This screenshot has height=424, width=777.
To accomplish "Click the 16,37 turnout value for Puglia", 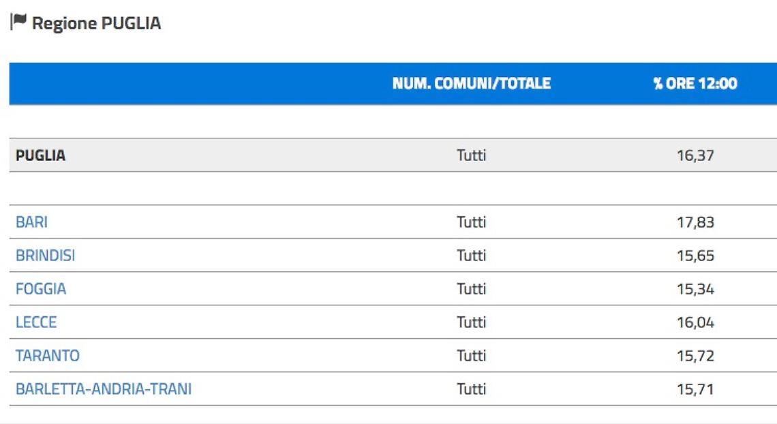I will click(695, 155).
